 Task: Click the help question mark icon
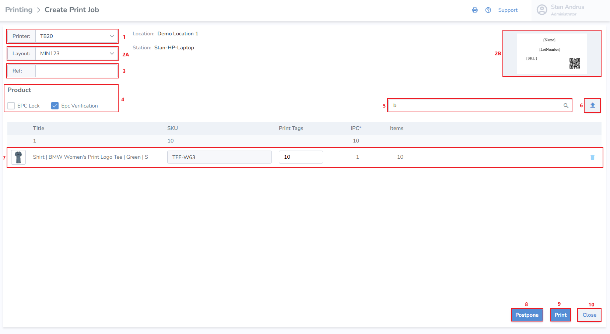488,10
